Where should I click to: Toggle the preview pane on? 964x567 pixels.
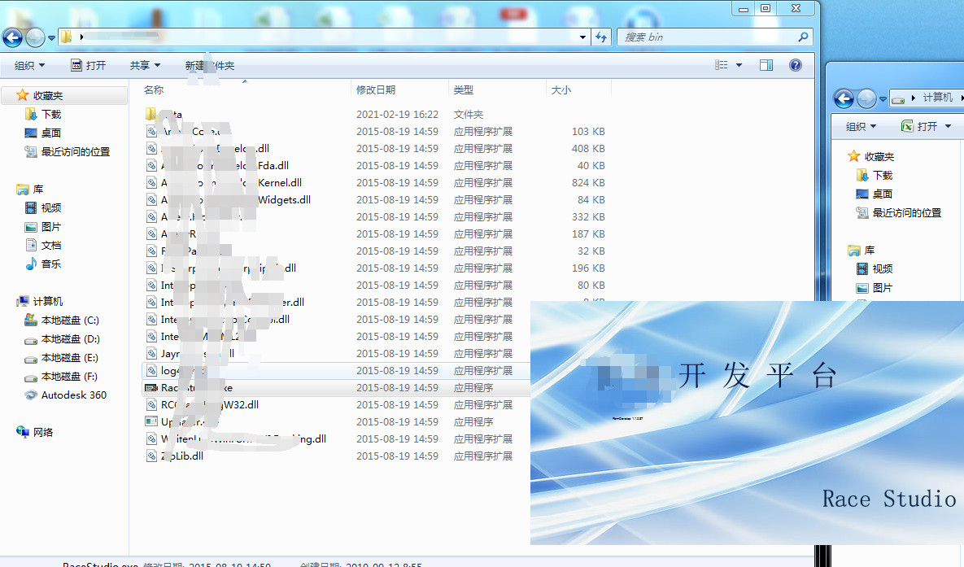click(x=766, y=65)
